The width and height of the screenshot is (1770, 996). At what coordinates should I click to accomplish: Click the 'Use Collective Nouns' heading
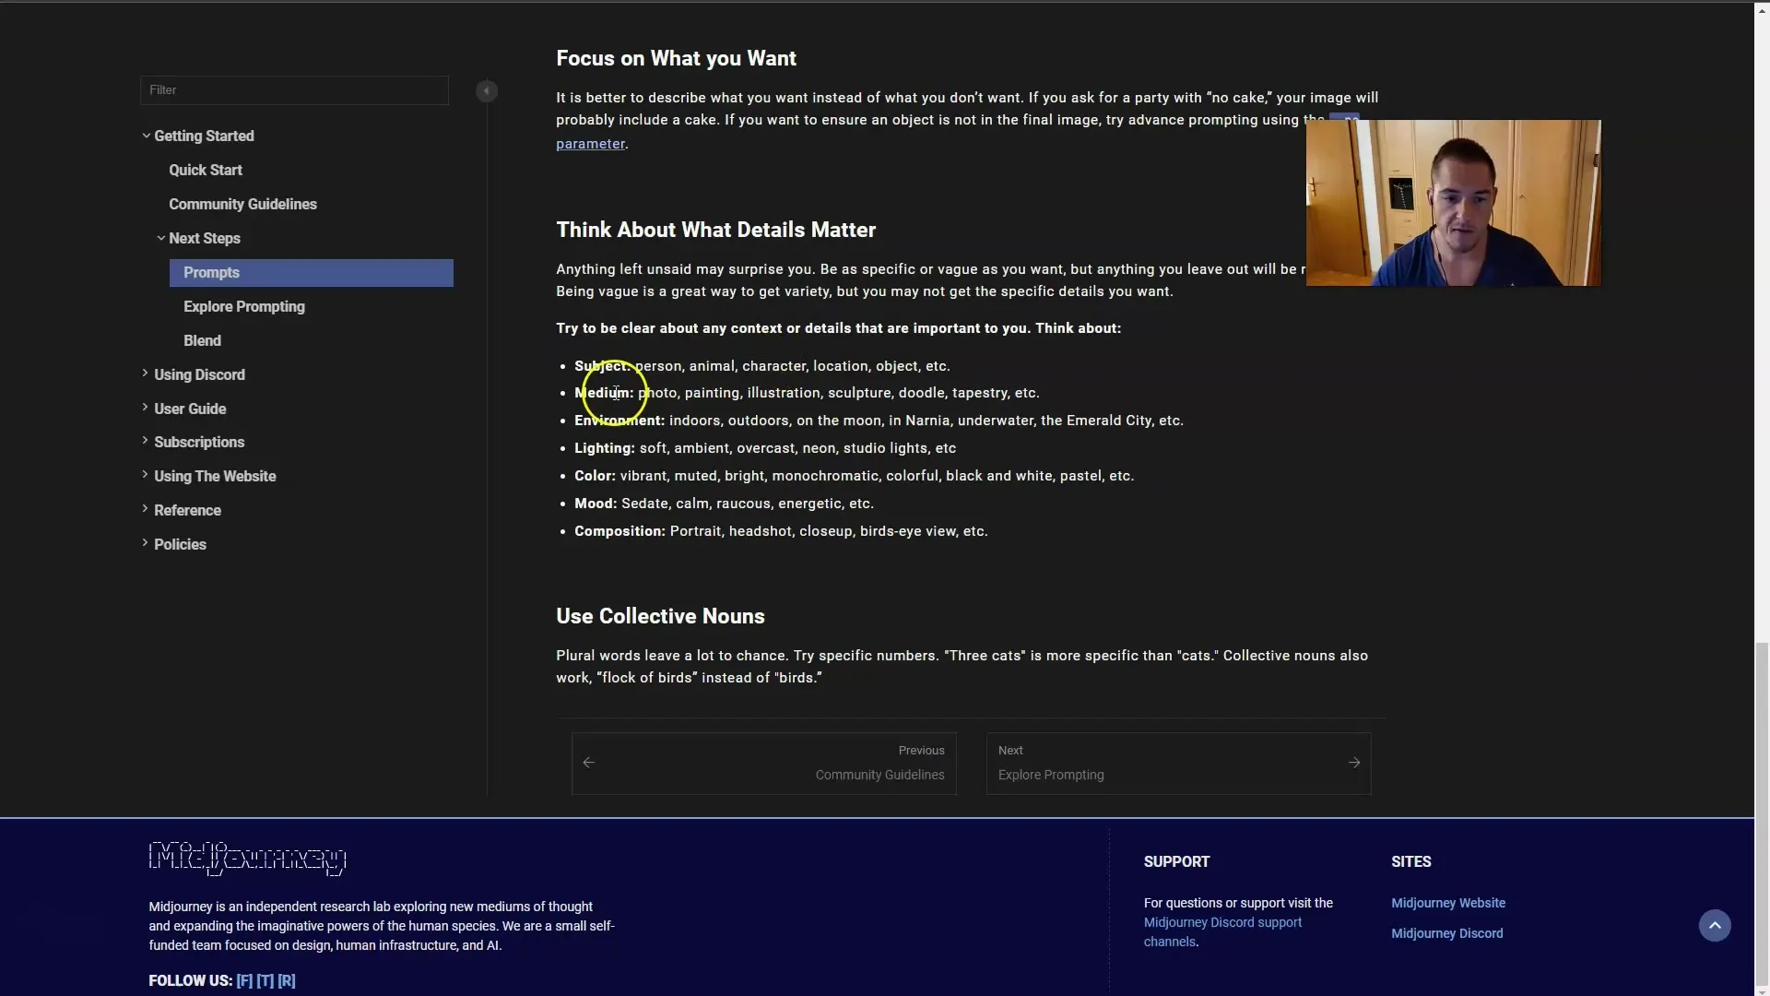[x=660, y=617]
